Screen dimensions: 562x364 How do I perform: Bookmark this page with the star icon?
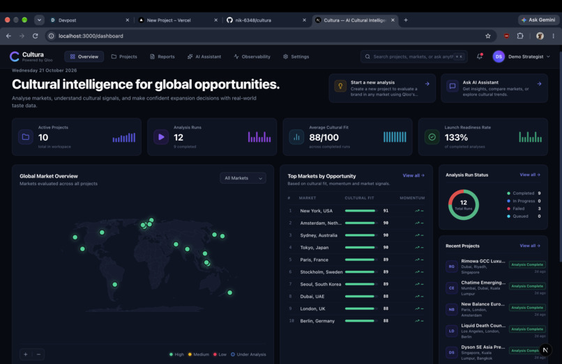[x=488, y=35]
